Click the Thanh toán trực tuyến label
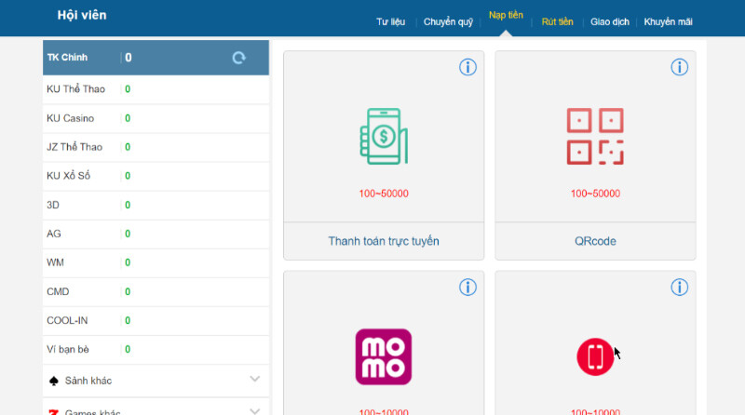The height and width of the screenshot is (415, 745). click(x=384, y=241)
